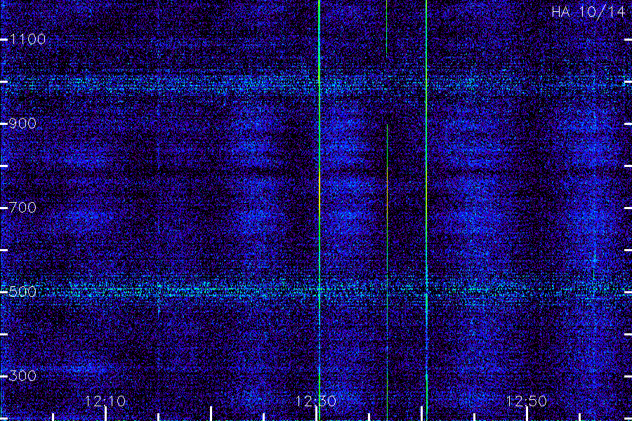The width and height of the screenshot is (632, 421).
Task: Click the 700 frequency axis label
Action: (x=22, y=208)
